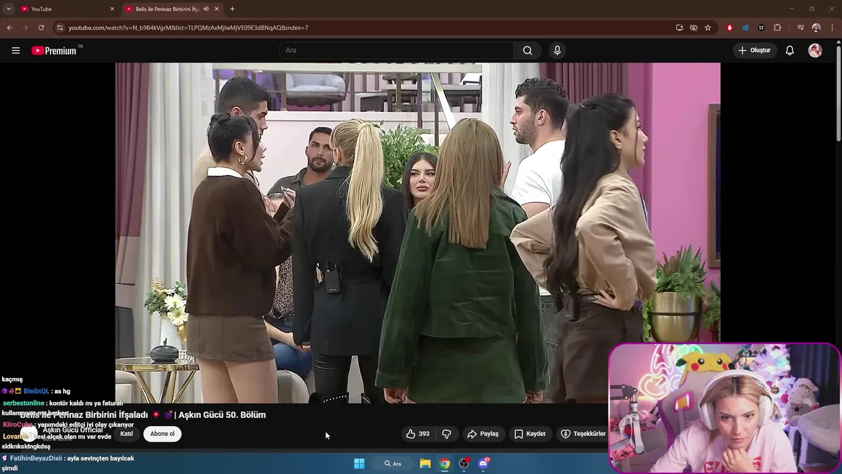Open the notifications bell
This screenshot has height=474, width=842.
[790, 50]
